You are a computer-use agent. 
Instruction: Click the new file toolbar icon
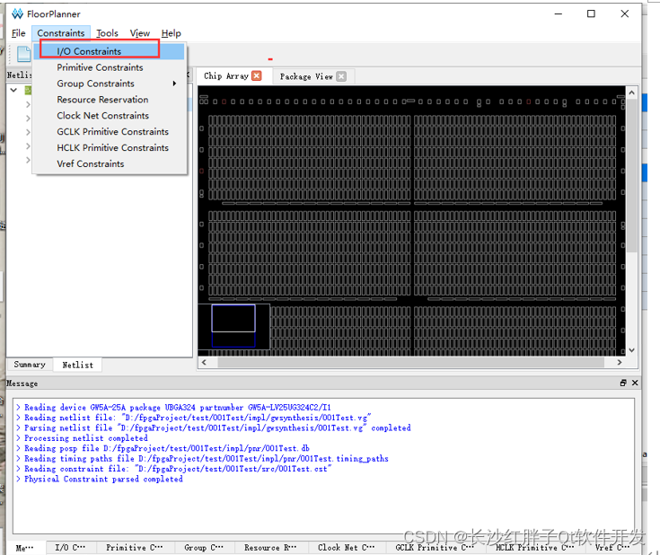point(23,54)
